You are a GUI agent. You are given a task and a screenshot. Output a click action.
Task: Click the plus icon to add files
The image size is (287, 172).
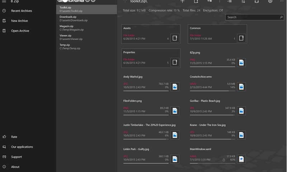point(182,2)
